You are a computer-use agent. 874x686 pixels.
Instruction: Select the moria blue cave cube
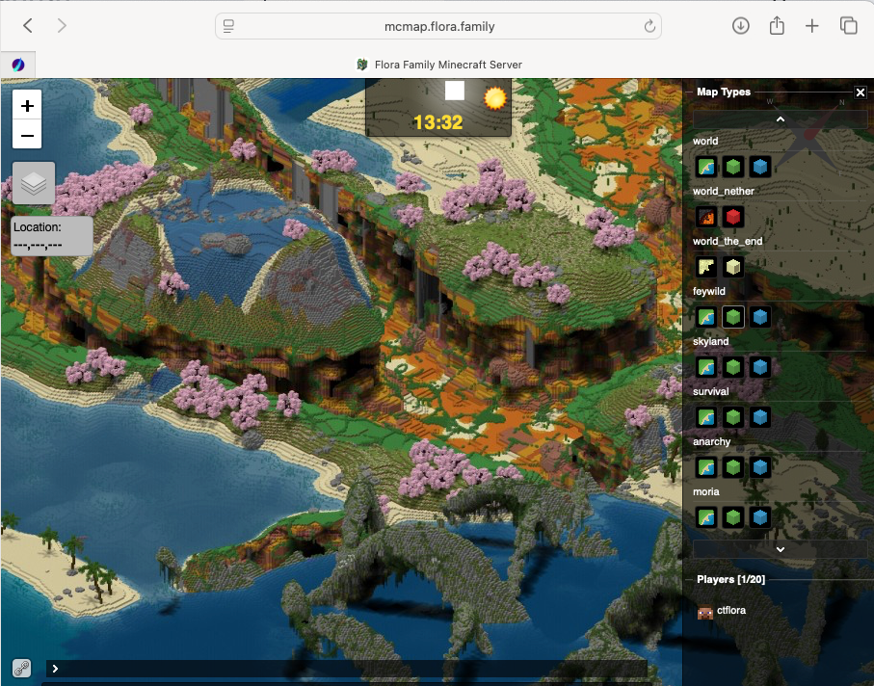759,517
